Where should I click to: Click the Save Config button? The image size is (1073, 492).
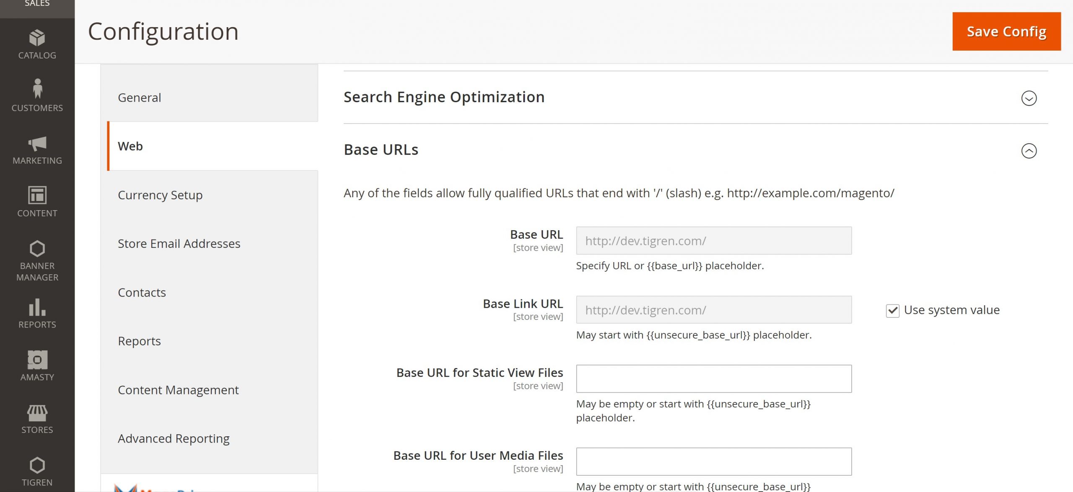coord(1006,31)
